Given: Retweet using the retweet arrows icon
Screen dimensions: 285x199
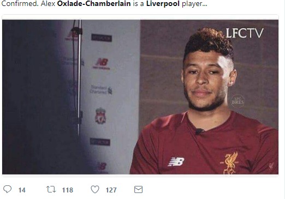Looking at the screenshot, I should pos(51,189).
